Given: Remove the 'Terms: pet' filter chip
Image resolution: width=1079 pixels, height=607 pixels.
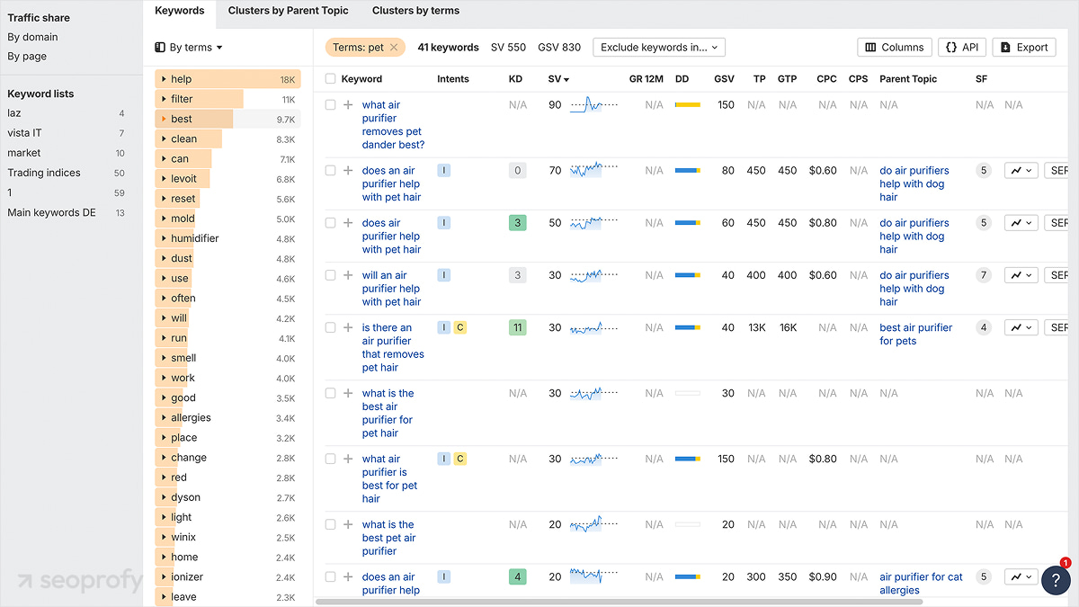Looking at the screenshot, I should coord(394,48).
